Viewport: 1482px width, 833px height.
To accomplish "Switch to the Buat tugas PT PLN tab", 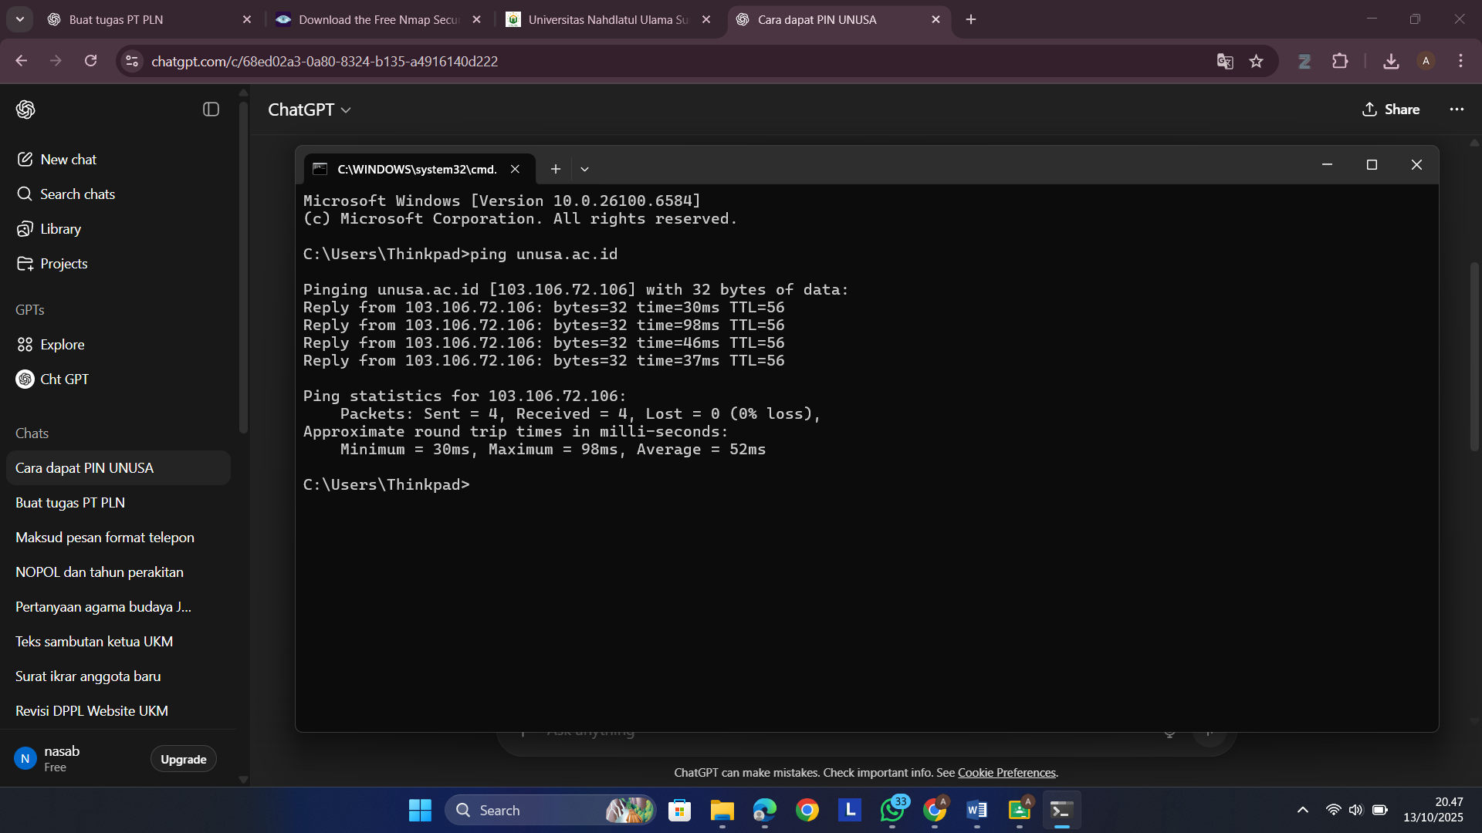I will [x=116, y=20].
